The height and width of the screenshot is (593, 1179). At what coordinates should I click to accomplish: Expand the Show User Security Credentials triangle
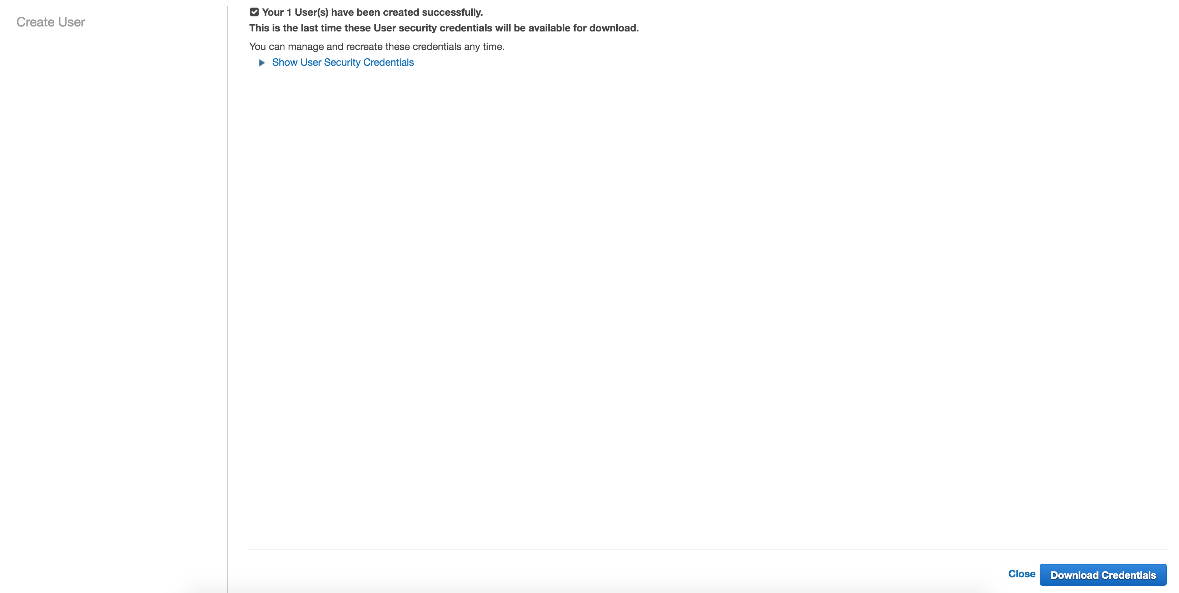click(x=262, y=63)
